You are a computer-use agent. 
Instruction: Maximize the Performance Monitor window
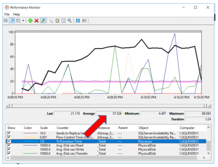[196, 7]
